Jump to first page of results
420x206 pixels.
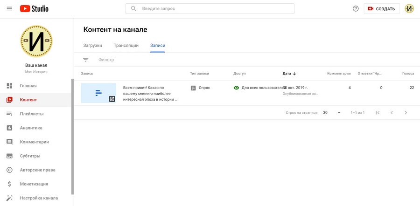378,113
